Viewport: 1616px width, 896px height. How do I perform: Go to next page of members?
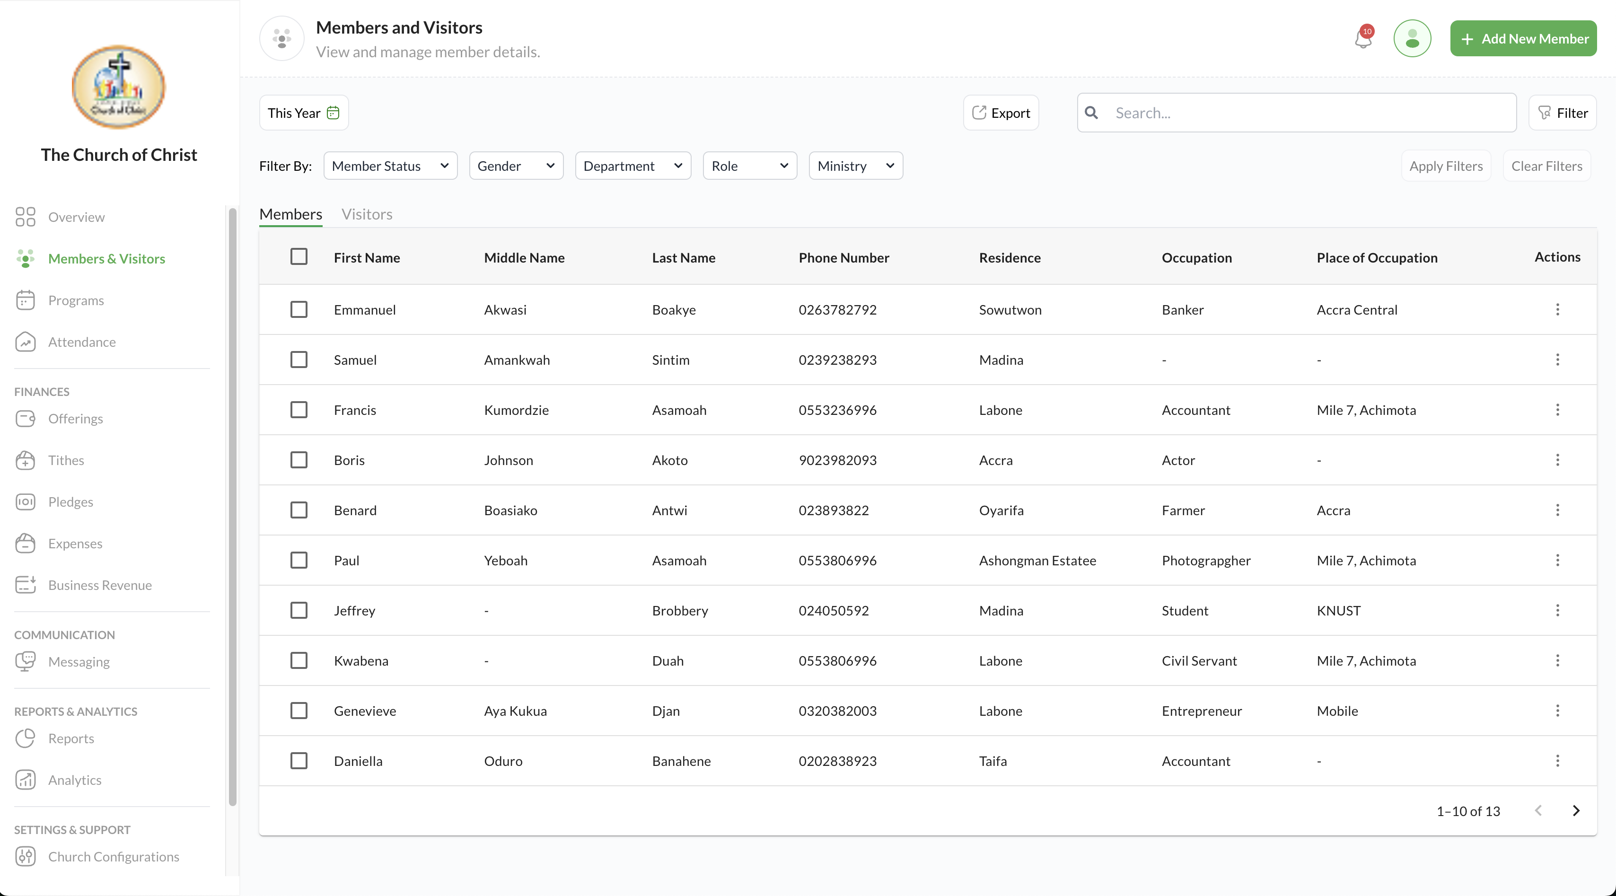tap(1576, 811)
